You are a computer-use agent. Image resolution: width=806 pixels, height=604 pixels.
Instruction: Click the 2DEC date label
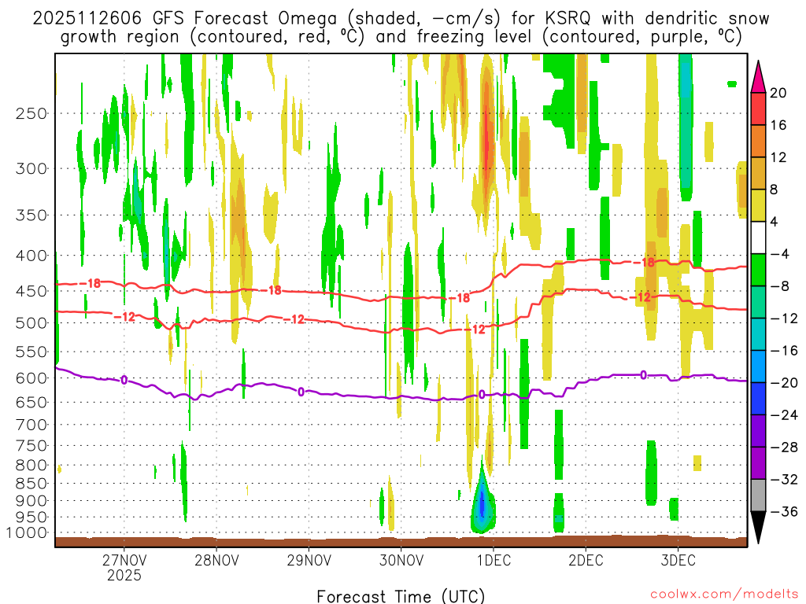(x=586, y=560)
